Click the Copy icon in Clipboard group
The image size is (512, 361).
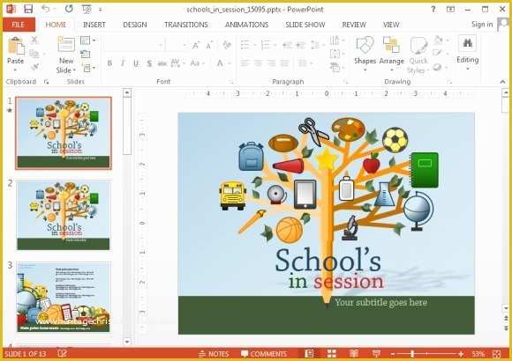(x=34, y=54)
